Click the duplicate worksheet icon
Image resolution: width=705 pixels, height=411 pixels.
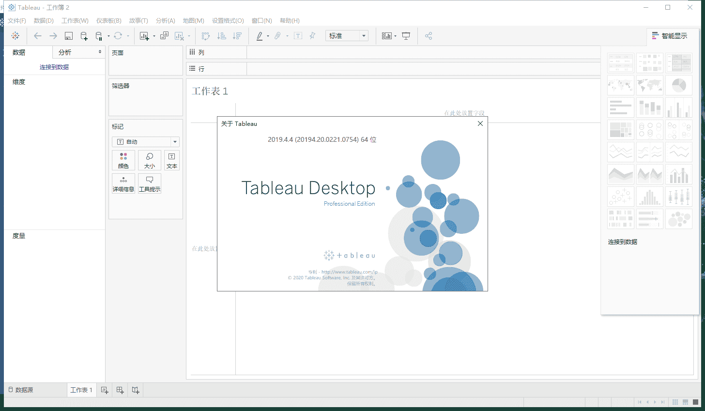[164, 36]
